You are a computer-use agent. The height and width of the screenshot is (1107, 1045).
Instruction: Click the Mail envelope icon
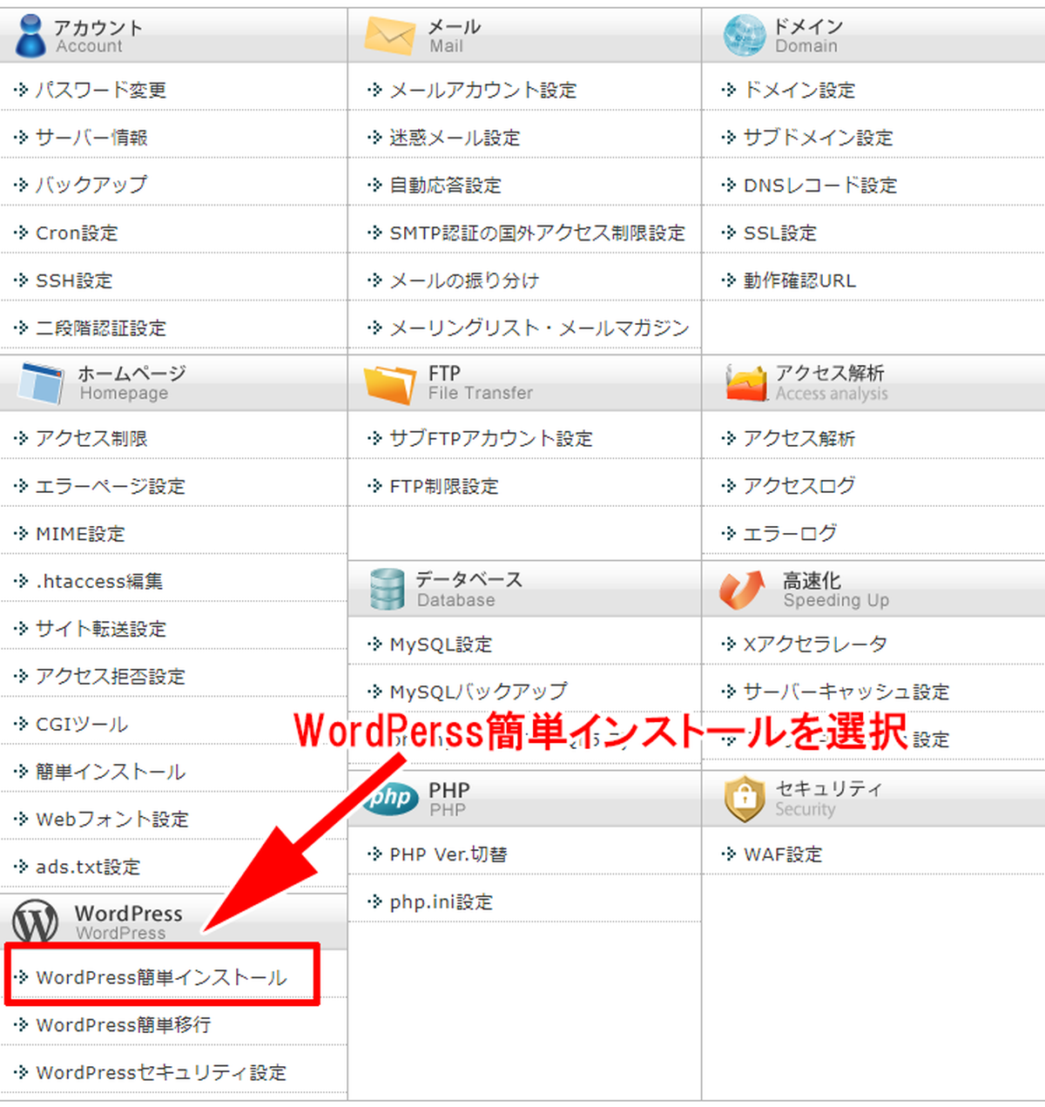coord(390,36)
